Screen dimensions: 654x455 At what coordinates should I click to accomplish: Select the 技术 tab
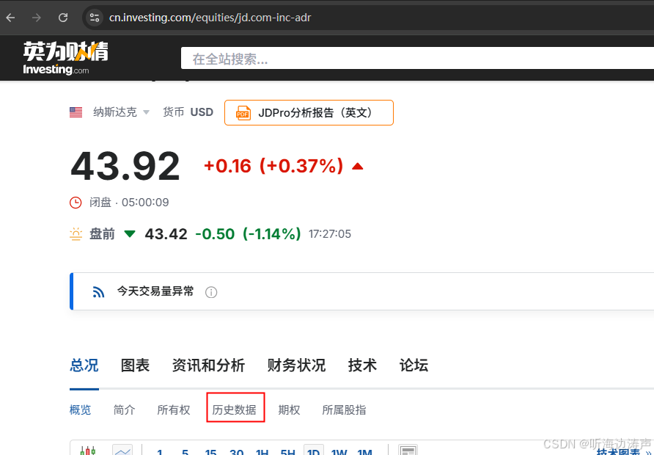coord(362,365)
